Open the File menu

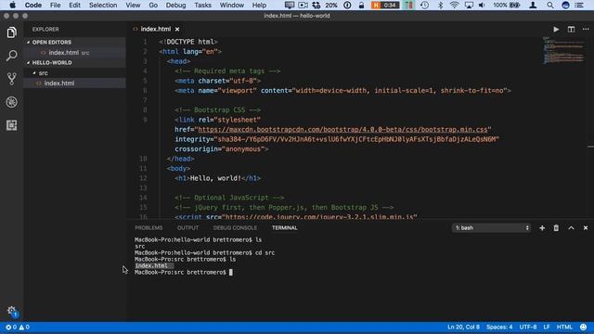pos(55,6)
